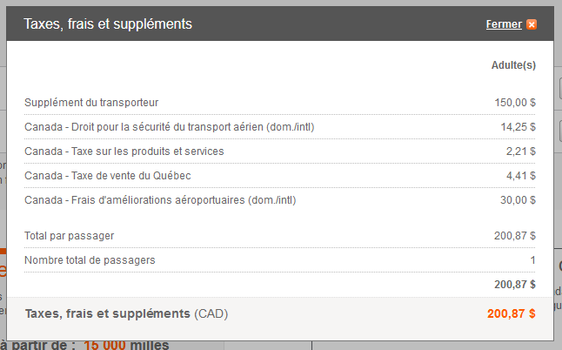Click the orange X close icon
Image resolution: width=562 pixels, height=350 pixels.
532,24
